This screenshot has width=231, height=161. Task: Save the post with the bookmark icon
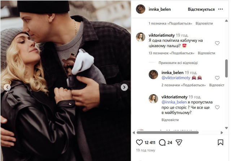221,142
